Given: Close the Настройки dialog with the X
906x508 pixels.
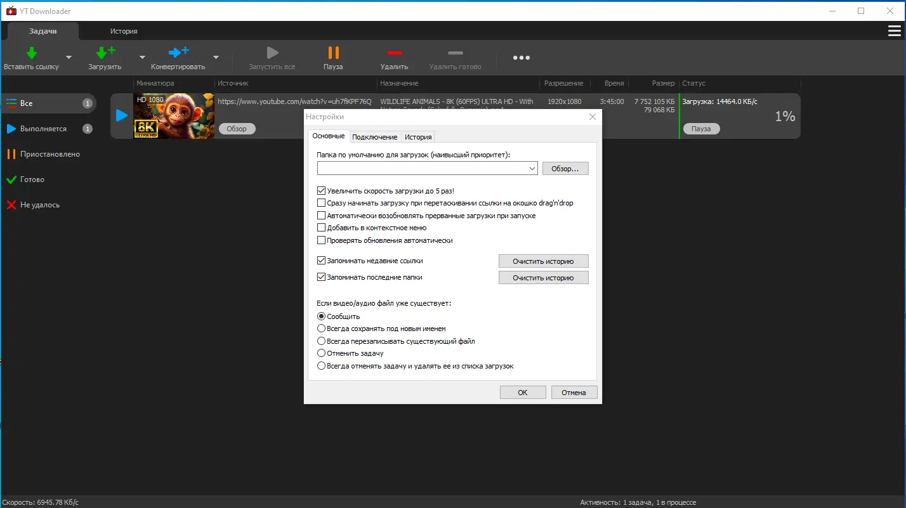Looking at the screenshot, I should click(593, 117).
